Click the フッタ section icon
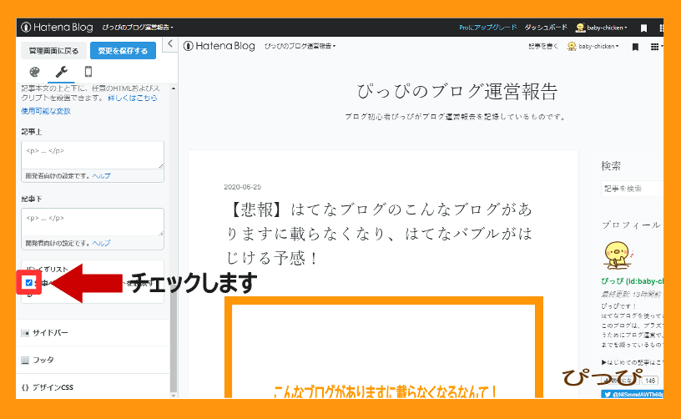 (x=25, y=360)
